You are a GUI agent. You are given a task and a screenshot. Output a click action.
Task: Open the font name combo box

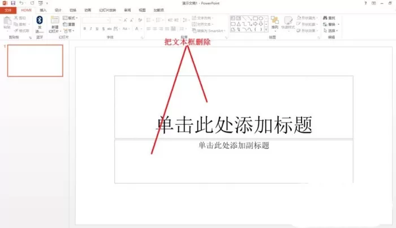click(96, 20)
